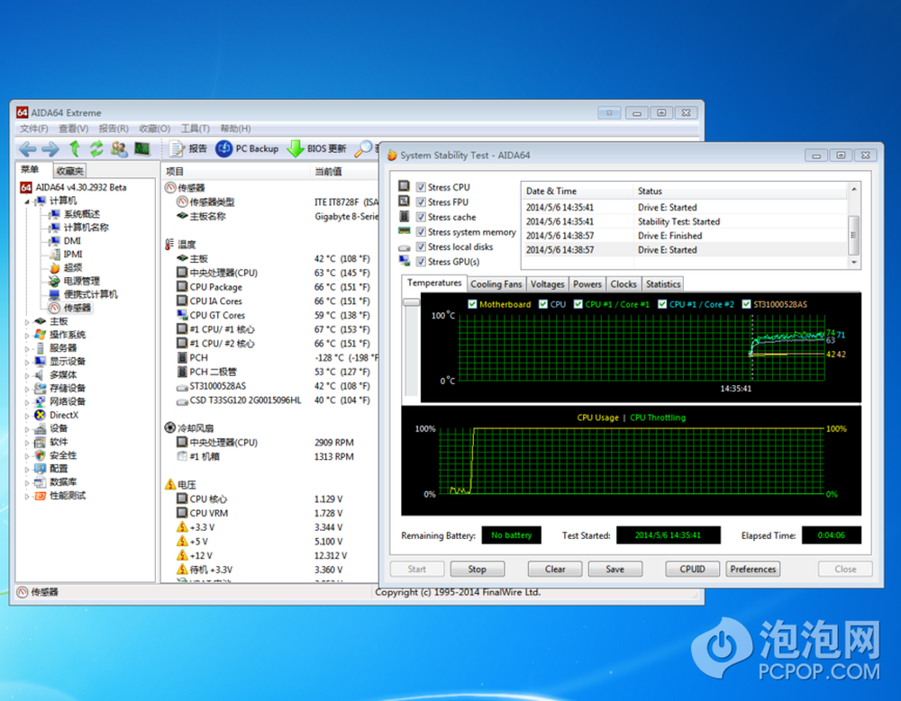Toggle the Stress local disks checkbox

[421, 247]
